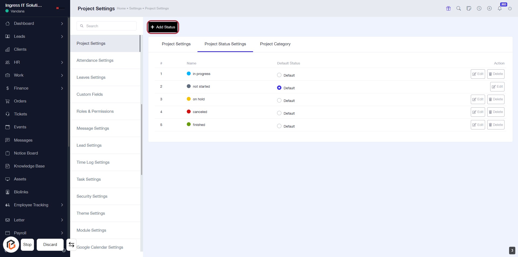Expand the Finance sidebar submenu
Viewport: 518px width, 257px height.
point(62,88)
